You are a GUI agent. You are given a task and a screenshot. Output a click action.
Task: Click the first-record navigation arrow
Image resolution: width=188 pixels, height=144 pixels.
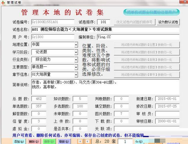tap(80, 141)
